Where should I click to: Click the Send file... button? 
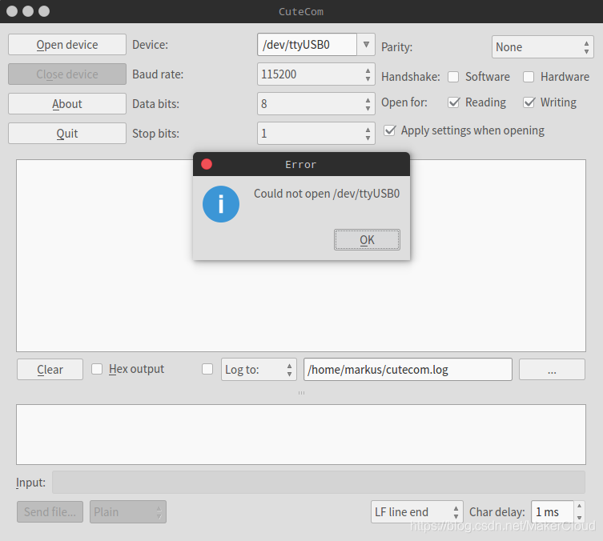(50, 512)
